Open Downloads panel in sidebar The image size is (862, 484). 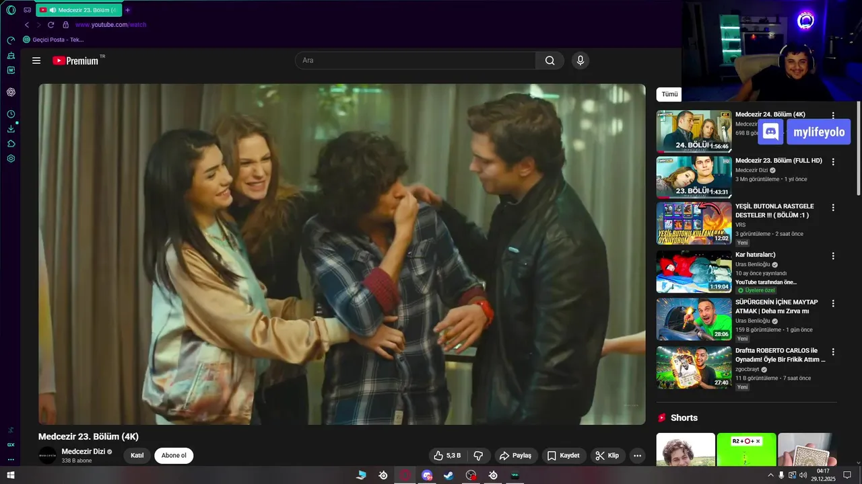coord(11,129)
